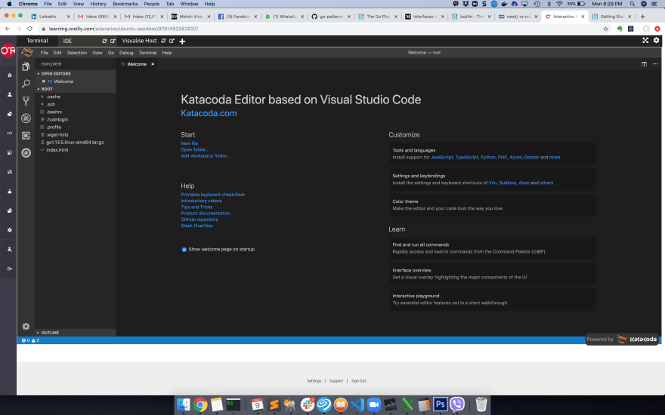Viewport: 665px width, 415px height.
Task: Expand the OUTLINE section
Action: (x=50, y=333)
